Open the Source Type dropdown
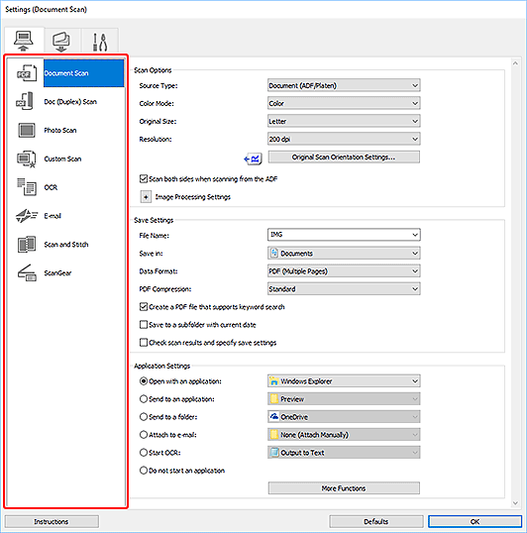 tap(344, 85)
